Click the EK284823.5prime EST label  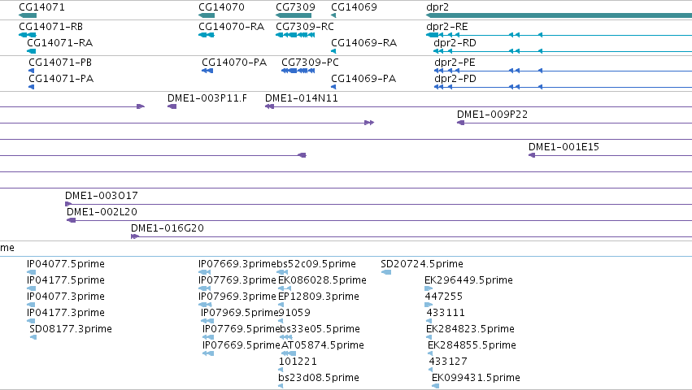coord(470,329)
